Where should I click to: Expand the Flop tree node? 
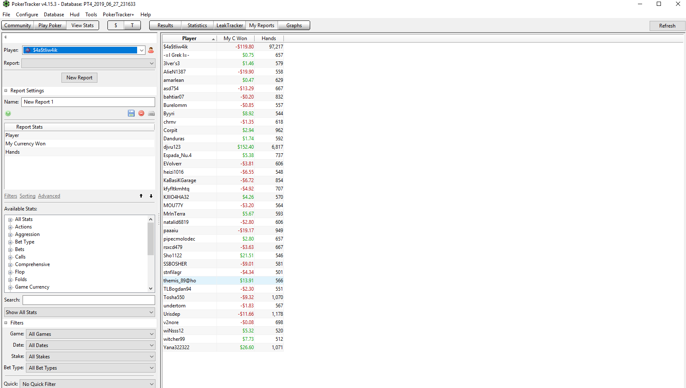(10, 272)
